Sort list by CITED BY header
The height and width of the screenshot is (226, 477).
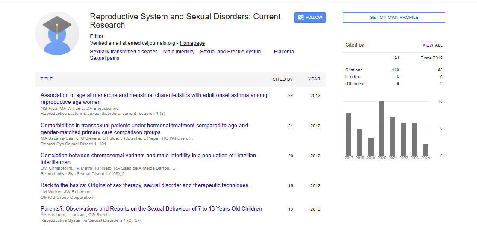[x=283, y=79]
